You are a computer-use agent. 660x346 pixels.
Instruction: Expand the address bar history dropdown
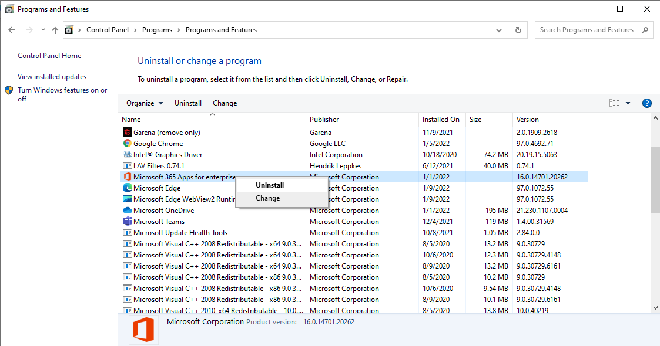click(499, 30)
